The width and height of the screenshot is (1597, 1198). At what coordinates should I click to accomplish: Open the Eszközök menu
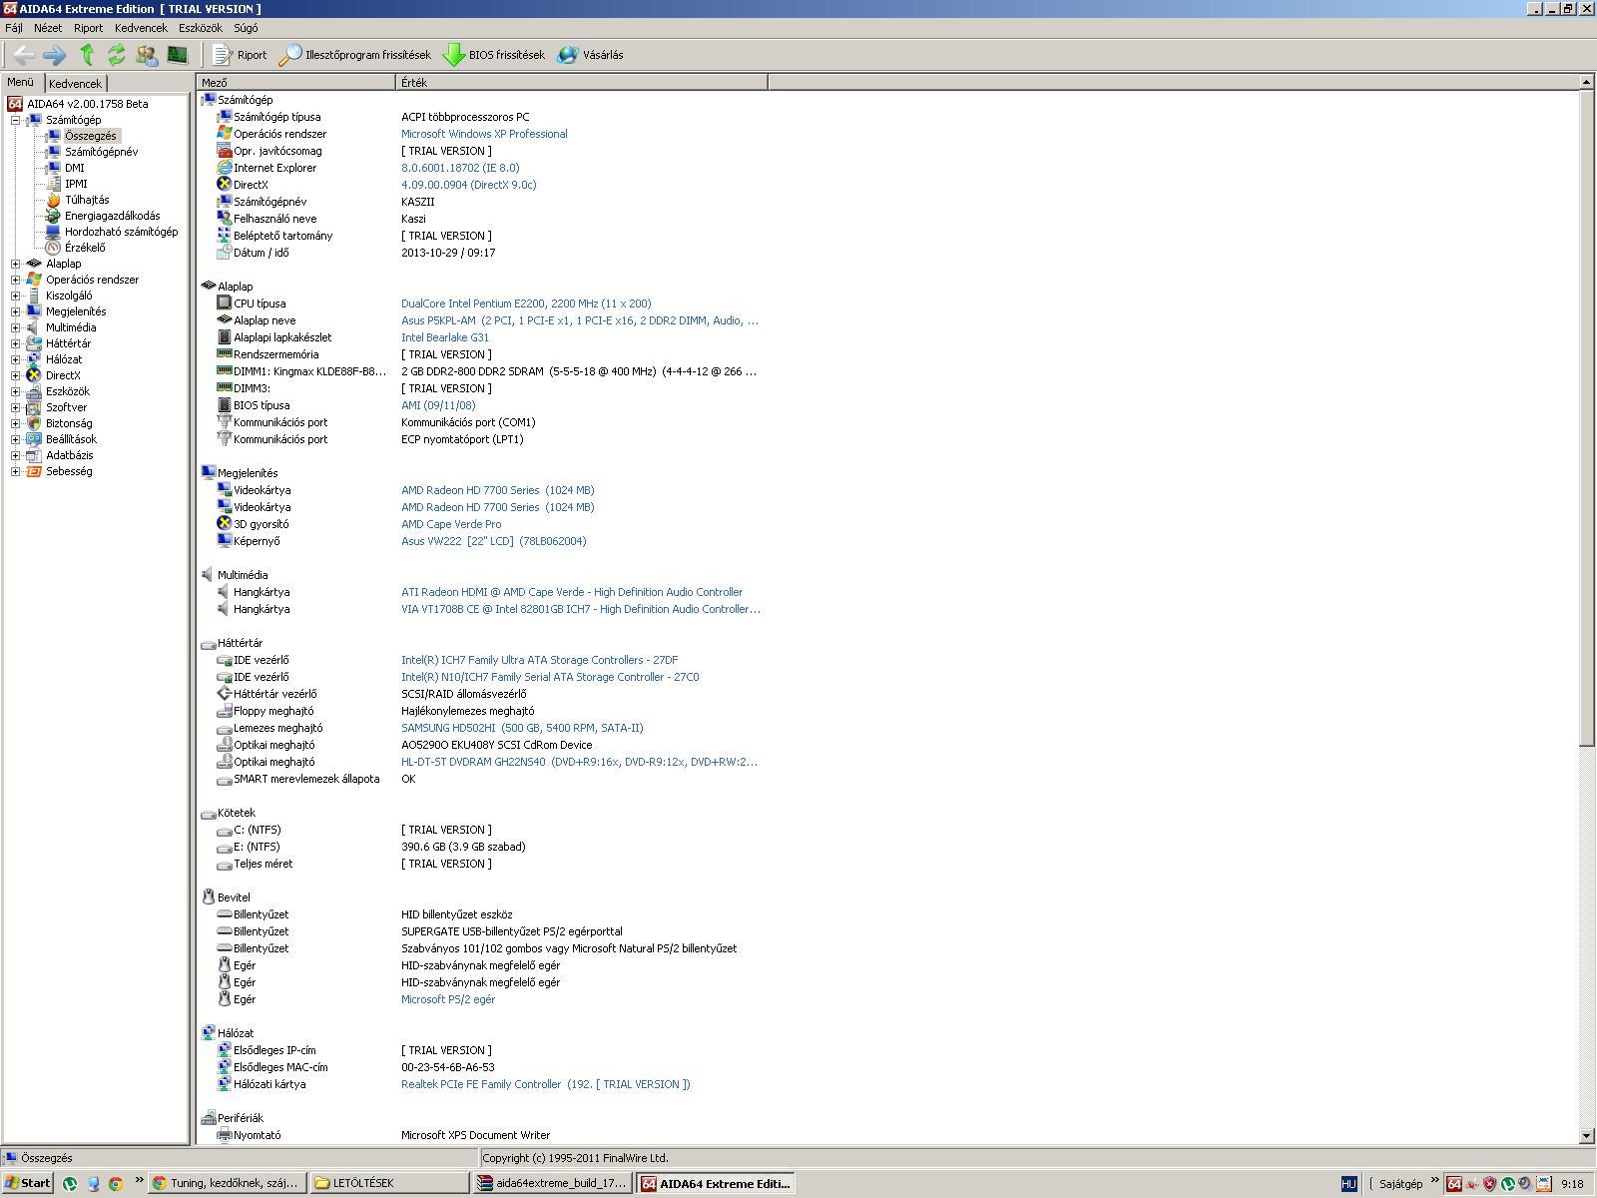click(201, 28)
